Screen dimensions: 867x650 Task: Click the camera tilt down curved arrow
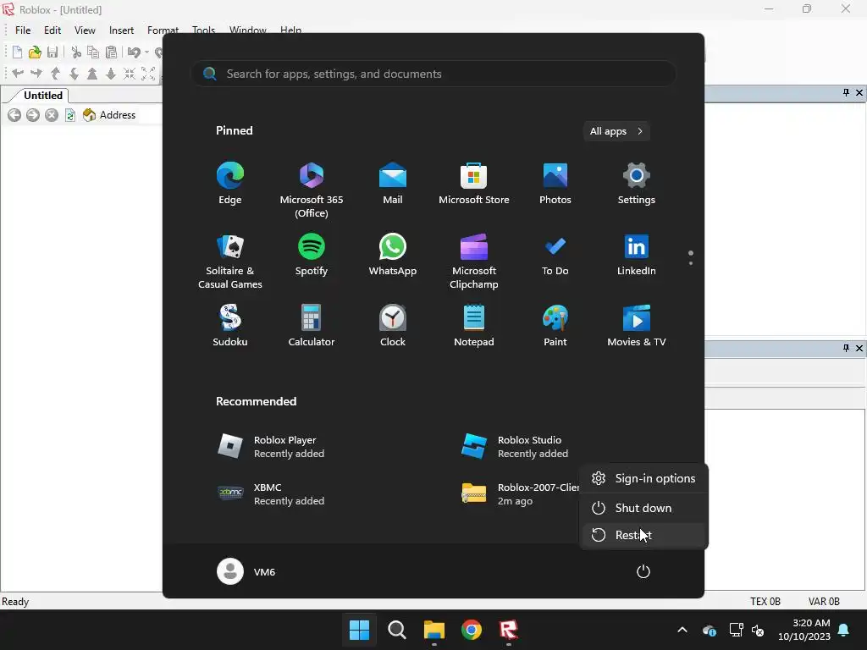[x=74, y=74]
